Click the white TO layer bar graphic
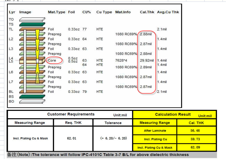Screen dimensions: 226x159 [32, 19]
